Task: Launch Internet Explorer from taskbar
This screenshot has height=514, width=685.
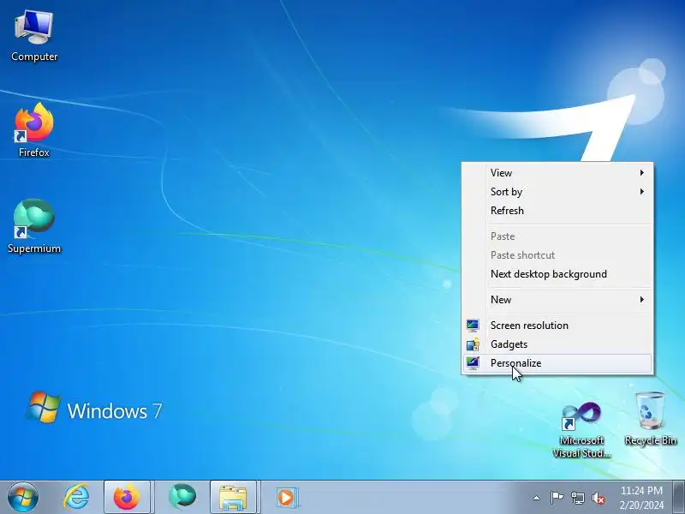Action: pyautogui.click(x=76, y=498)
